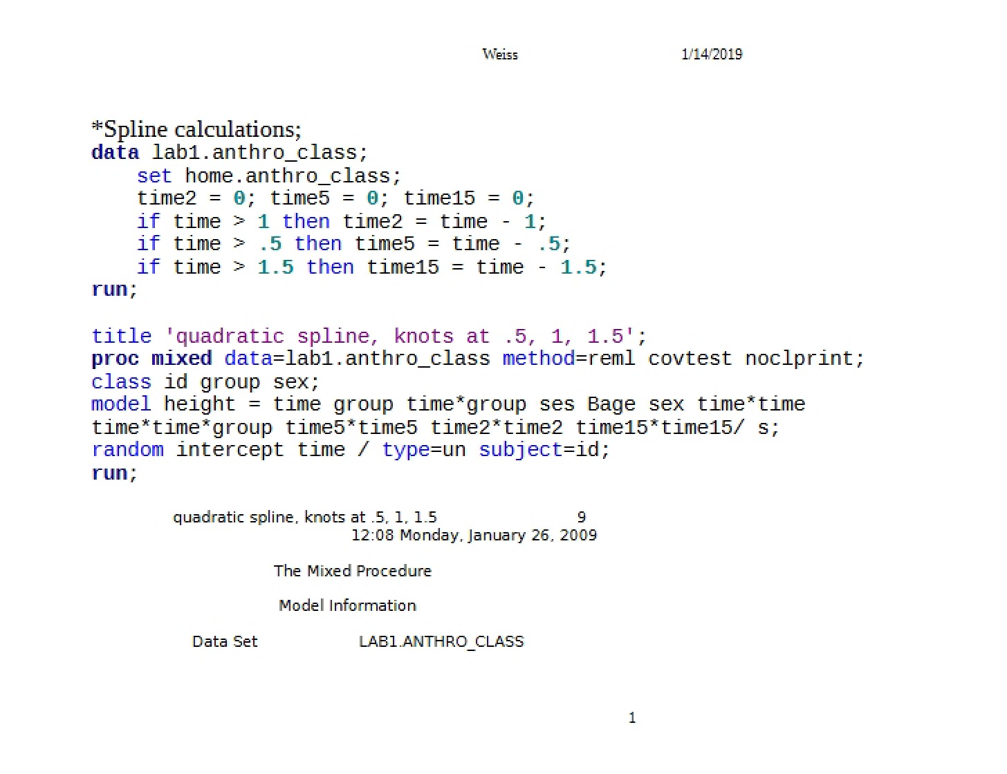Click the date '1/14/2019' in header
1007x774 pixels.
pos(712,54)
